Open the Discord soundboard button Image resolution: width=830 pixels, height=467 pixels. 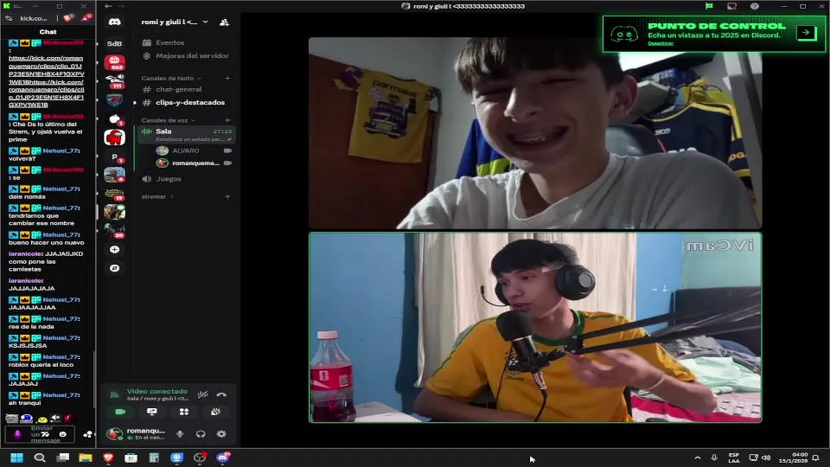point(216,412)
